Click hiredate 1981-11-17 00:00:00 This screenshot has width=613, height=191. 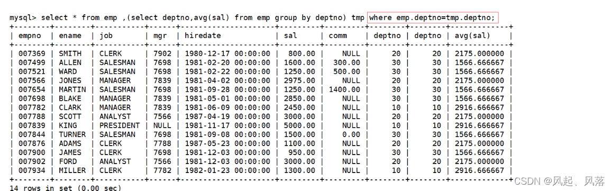point(227,126)
